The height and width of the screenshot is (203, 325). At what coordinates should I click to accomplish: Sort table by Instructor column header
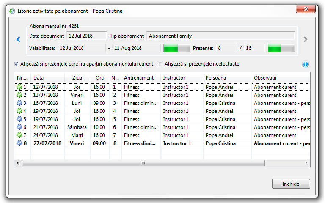[x=182, y=78]
